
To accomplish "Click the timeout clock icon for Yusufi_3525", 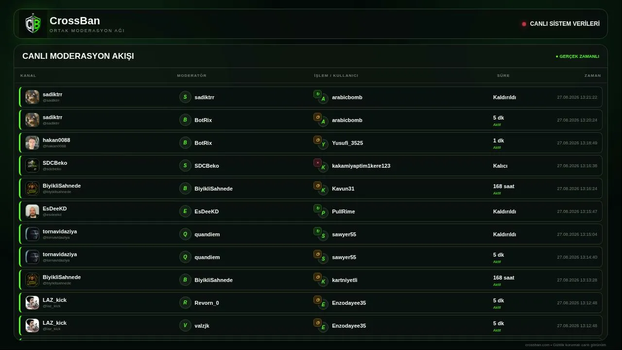I will 317,140.
